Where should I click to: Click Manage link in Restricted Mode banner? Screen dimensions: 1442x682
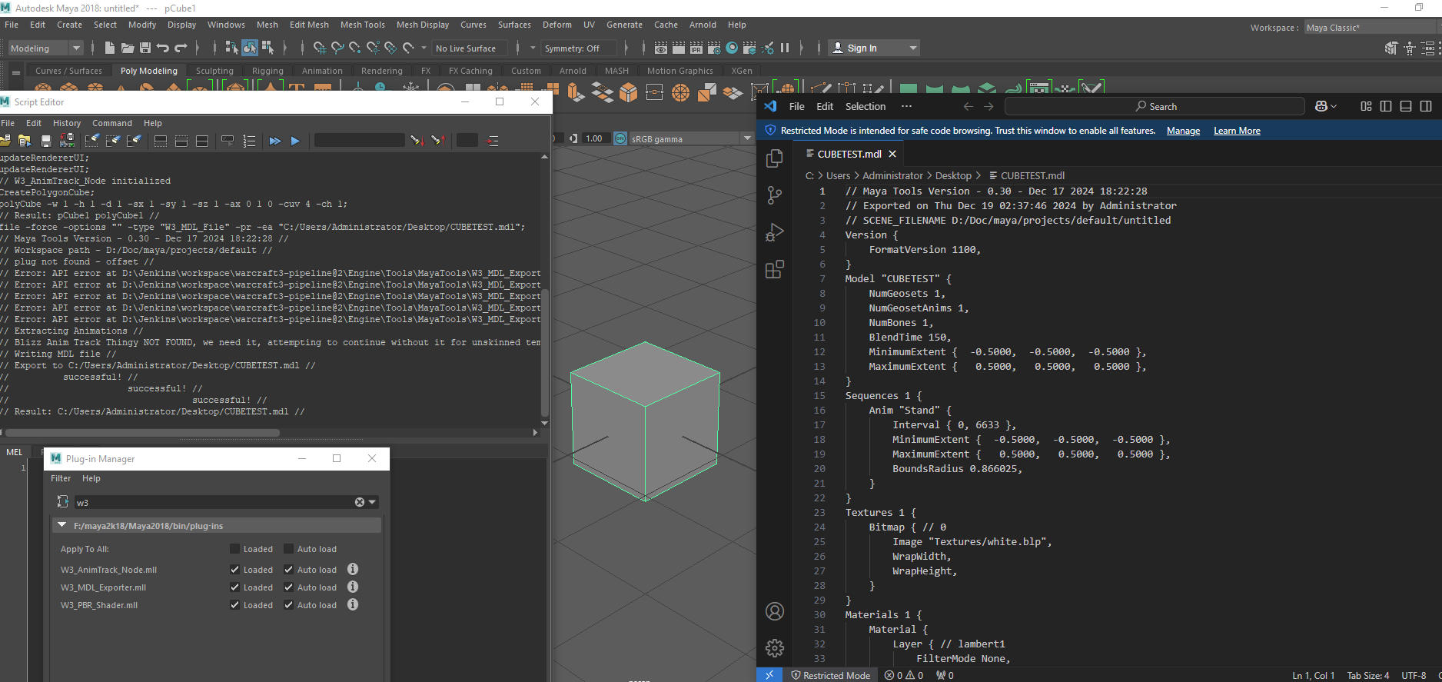coord(1183,131)
